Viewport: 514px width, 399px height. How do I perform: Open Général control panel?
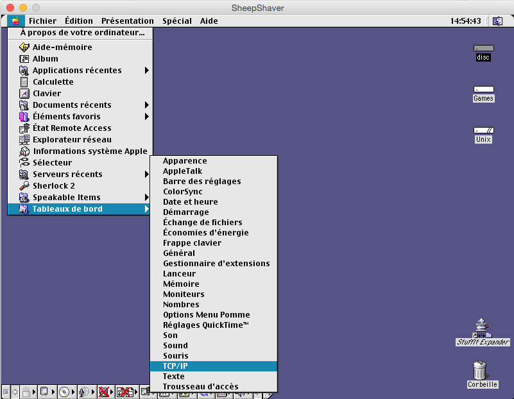214,253
